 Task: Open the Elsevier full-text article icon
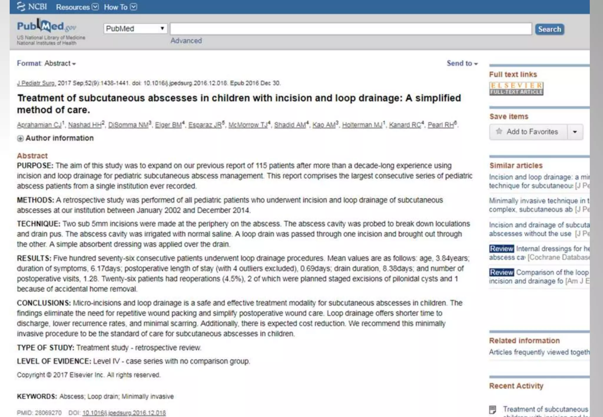516,89
